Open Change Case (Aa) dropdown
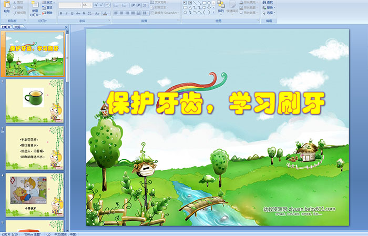This screenshot has height=236, width=368. click(x=97, y=13)
